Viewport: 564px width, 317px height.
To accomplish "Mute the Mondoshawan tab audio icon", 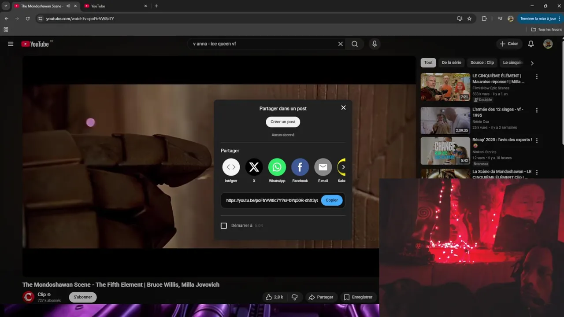I will point(68,6).
